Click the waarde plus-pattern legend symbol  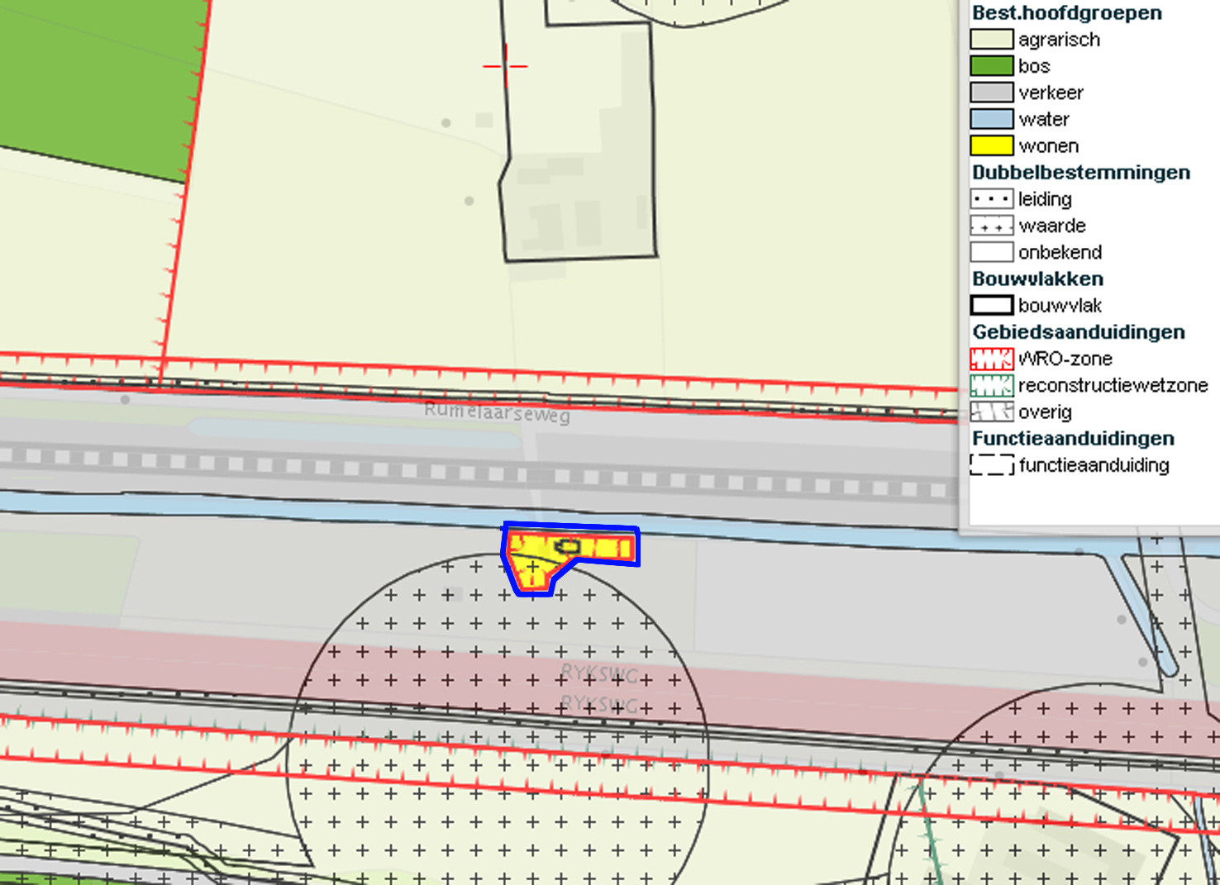click(x=991, y=225)
